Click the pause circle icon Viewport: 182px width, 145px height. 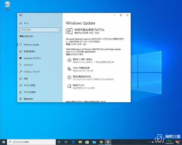pos(69,60)
